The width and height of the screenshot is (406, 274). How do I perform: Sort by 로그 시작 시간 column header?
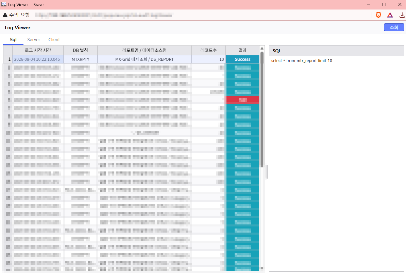click(x=38, y=50)
